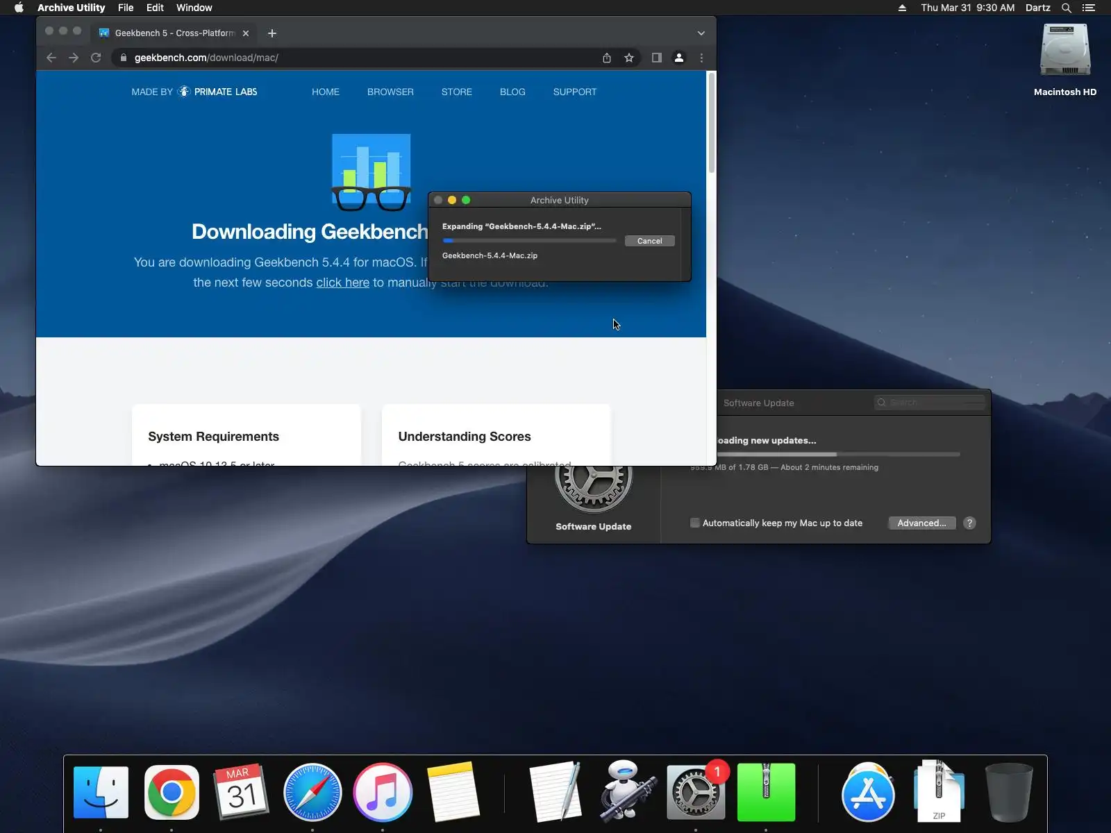Open Notification Center in the menu bar

(x=1089, y=8)
